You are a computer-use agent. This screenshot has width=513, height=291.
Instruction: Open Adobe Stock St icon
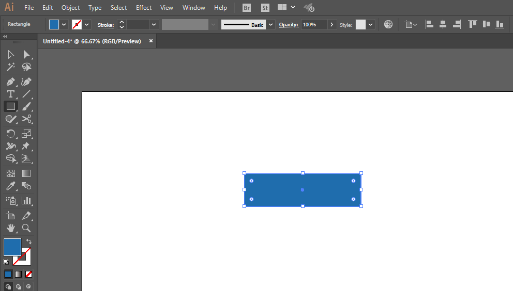(265, 8)
